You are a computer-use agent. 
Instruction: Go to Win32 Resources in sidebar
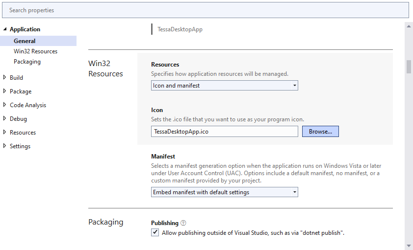[35, 51]
